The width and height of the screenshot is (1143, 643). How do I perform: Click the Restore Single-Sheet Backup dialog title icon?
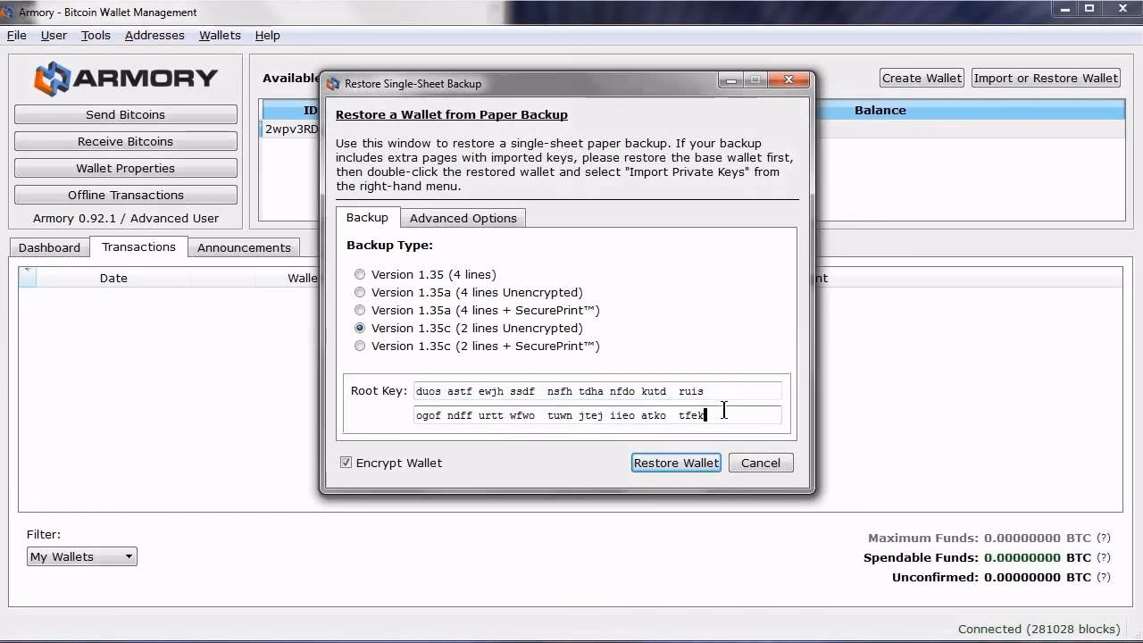(x=333, y=84)
